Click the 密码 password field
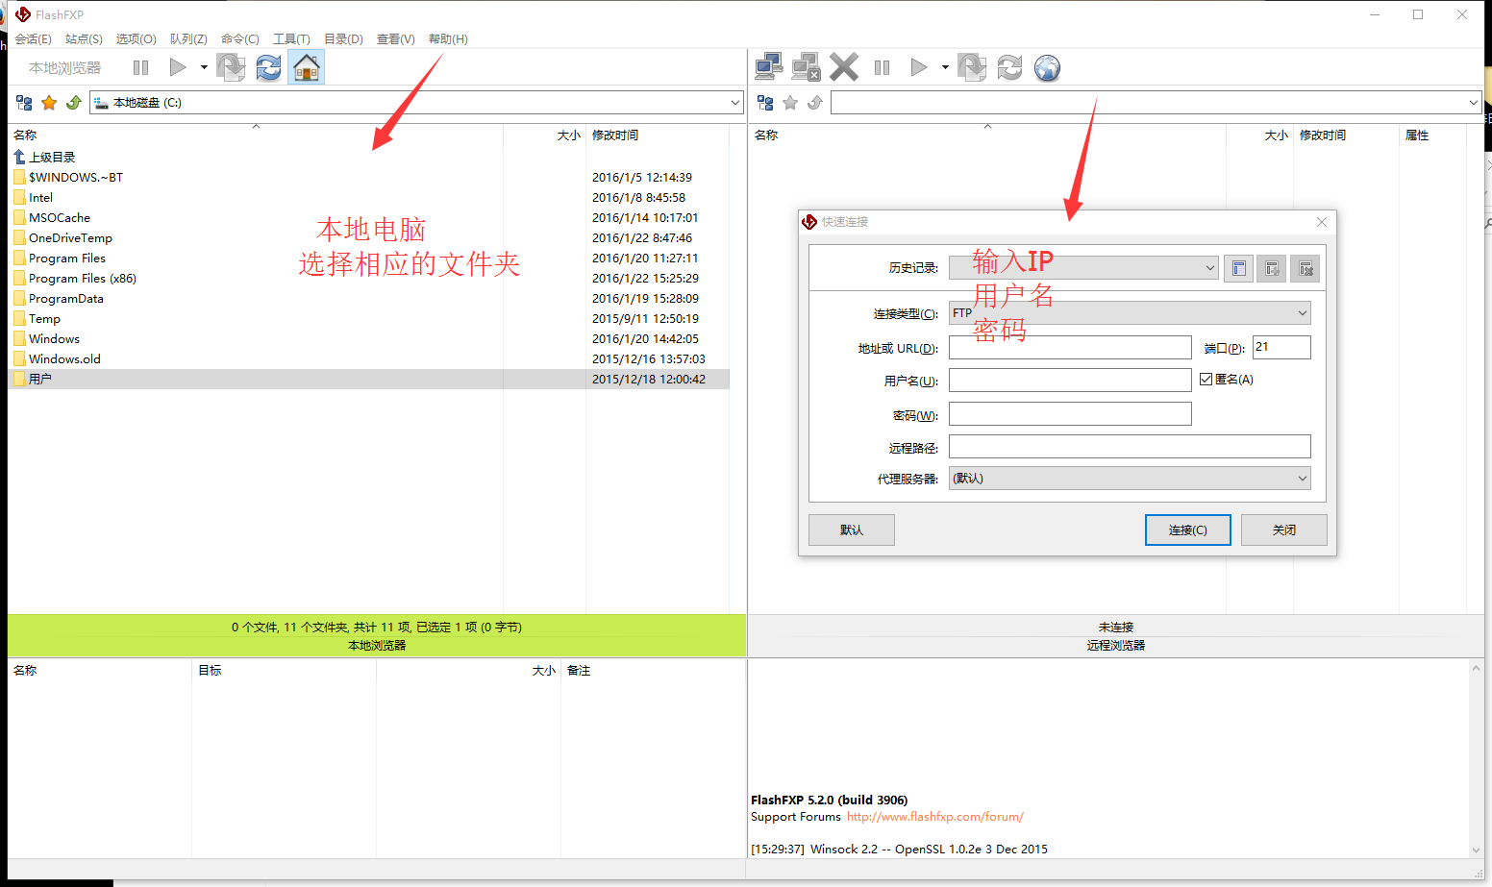 [1070, 414]
